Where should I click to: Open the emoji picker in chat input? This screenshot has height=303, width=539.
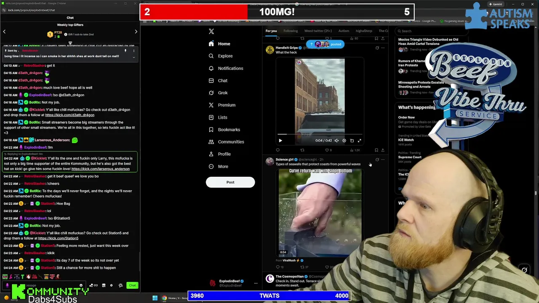(x=81, y=285)
